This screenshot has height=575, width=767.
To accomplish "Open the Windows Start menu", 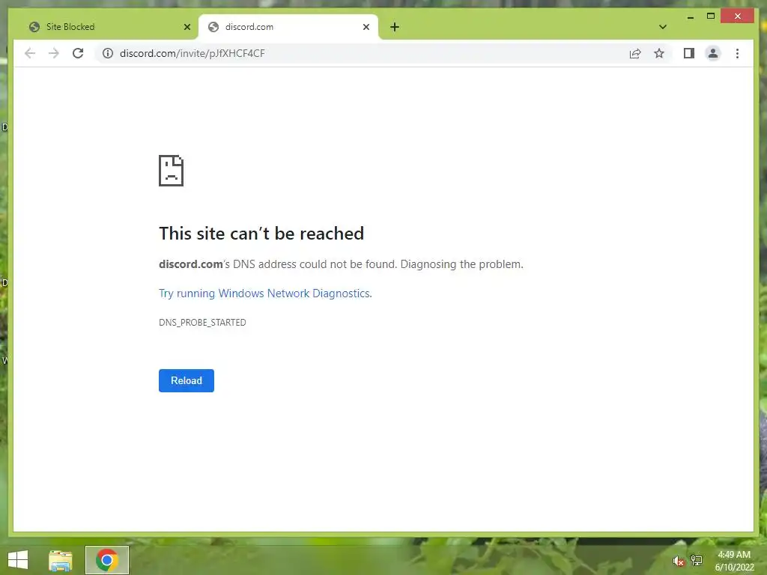I will 18,560.
